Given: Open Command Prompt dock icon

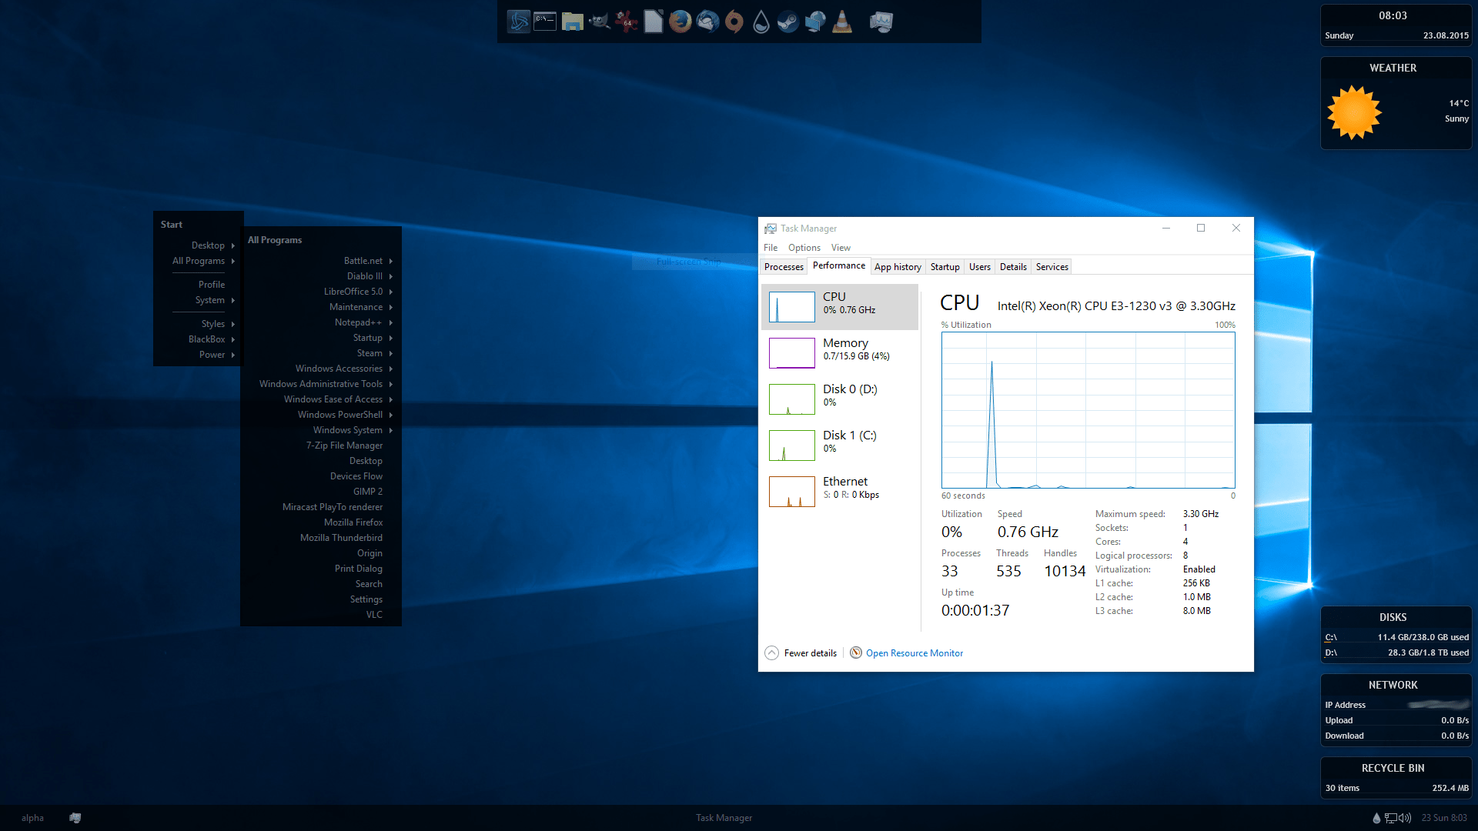Looking at the screenshot, I should [545, 22].
